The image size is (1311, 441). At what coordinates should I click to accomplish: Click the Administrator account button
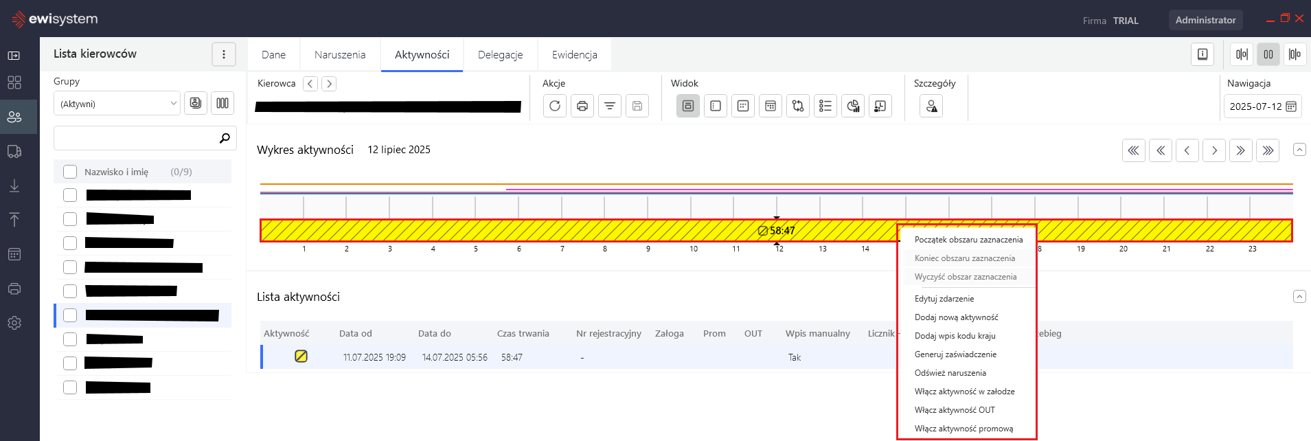pyautogui.click(x=1205, y=20)
